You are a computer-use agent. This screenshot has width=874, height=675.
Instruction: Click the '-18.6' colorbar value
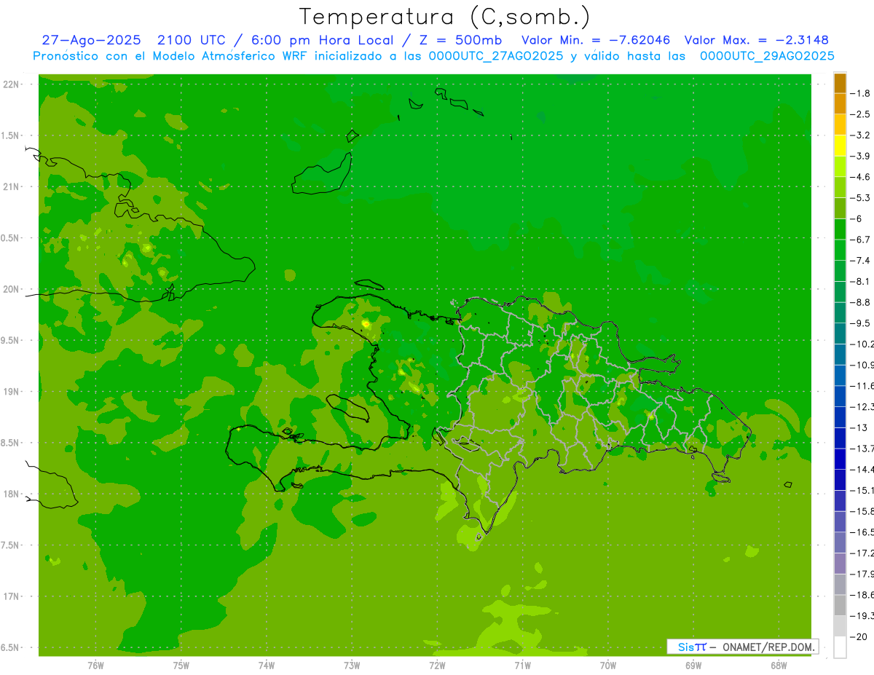click(x=862, y=595)
